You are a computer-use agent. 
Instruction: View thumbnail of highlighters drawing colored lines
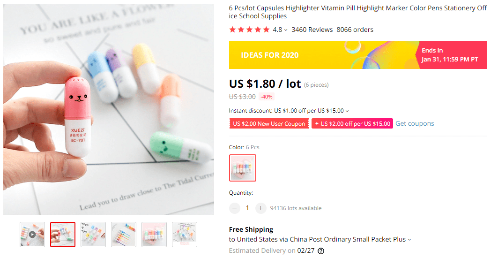click(124, 234)
